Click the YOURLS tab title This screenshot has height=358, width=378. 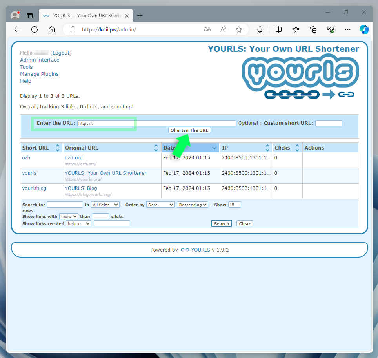(87, 16)
